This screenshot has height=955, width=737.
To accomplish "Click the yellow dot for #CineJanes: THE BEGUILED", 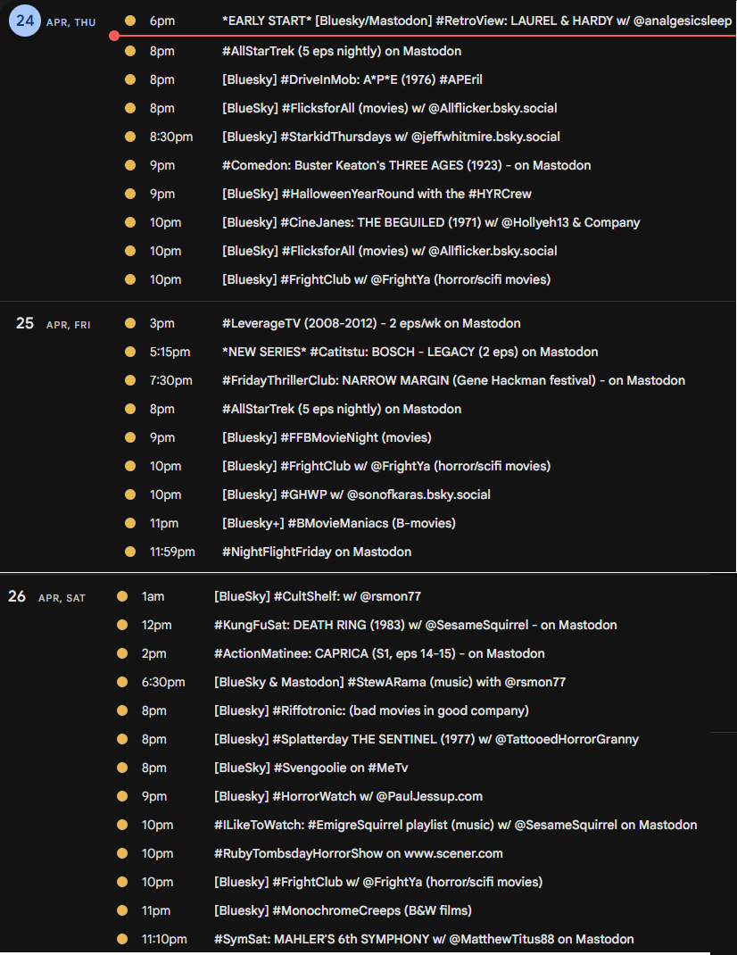I will (x=130, y=223).
